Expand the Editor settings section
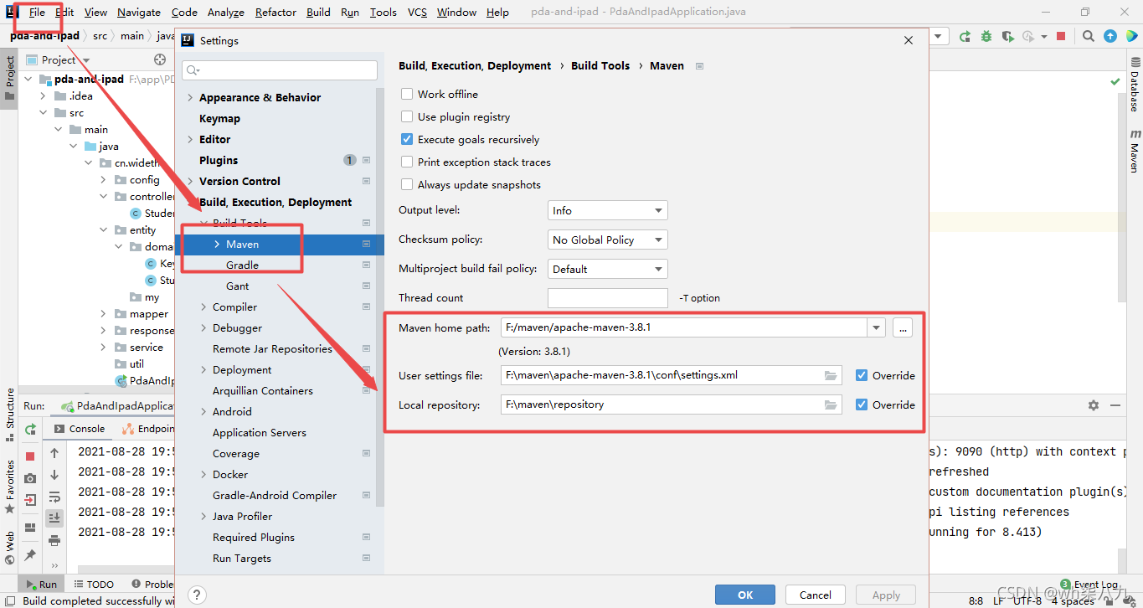The width and height of the screenshot is (1143, 608). [x=190, y=140]
